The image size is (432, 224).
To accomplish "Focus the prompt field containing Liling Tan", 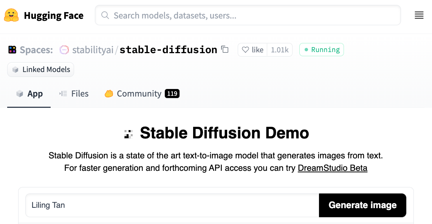I will click(172, 205).
